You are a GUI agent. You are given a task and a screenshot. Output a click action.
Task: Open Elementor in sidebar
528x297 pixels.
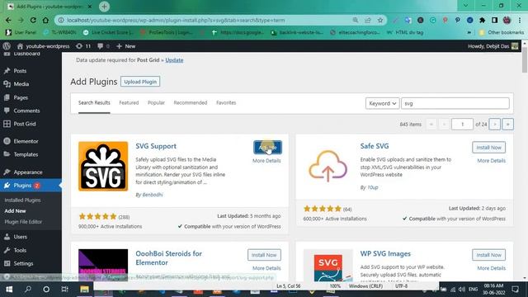pos(26,141)
